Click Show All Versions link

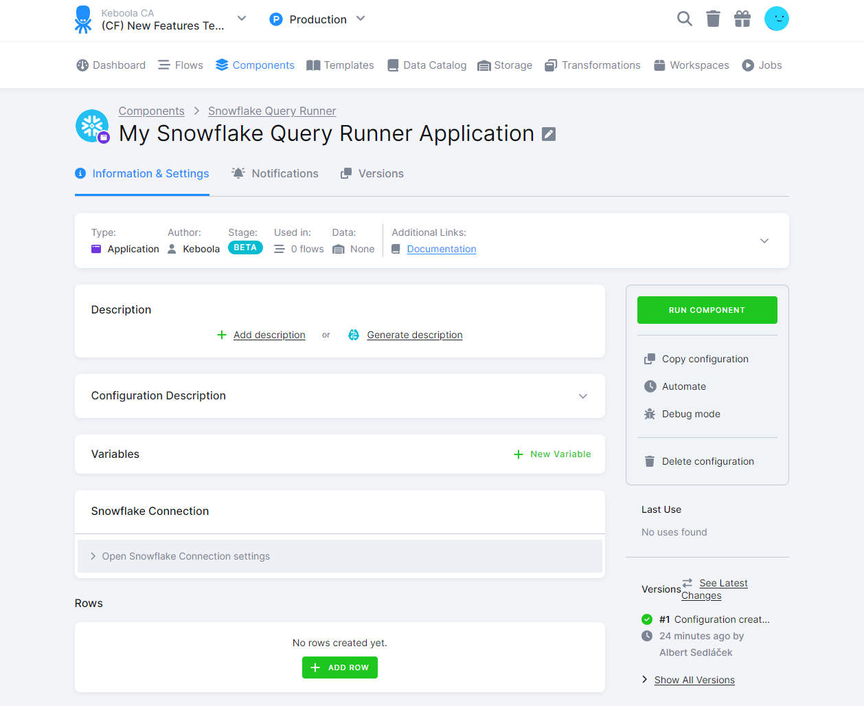point(694,680)
